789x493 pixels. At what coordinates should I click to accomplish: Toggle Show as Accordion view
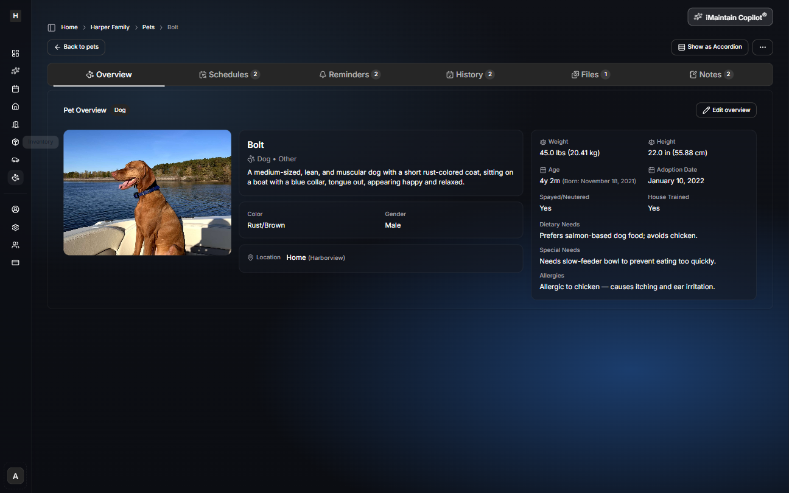[709, 47]
